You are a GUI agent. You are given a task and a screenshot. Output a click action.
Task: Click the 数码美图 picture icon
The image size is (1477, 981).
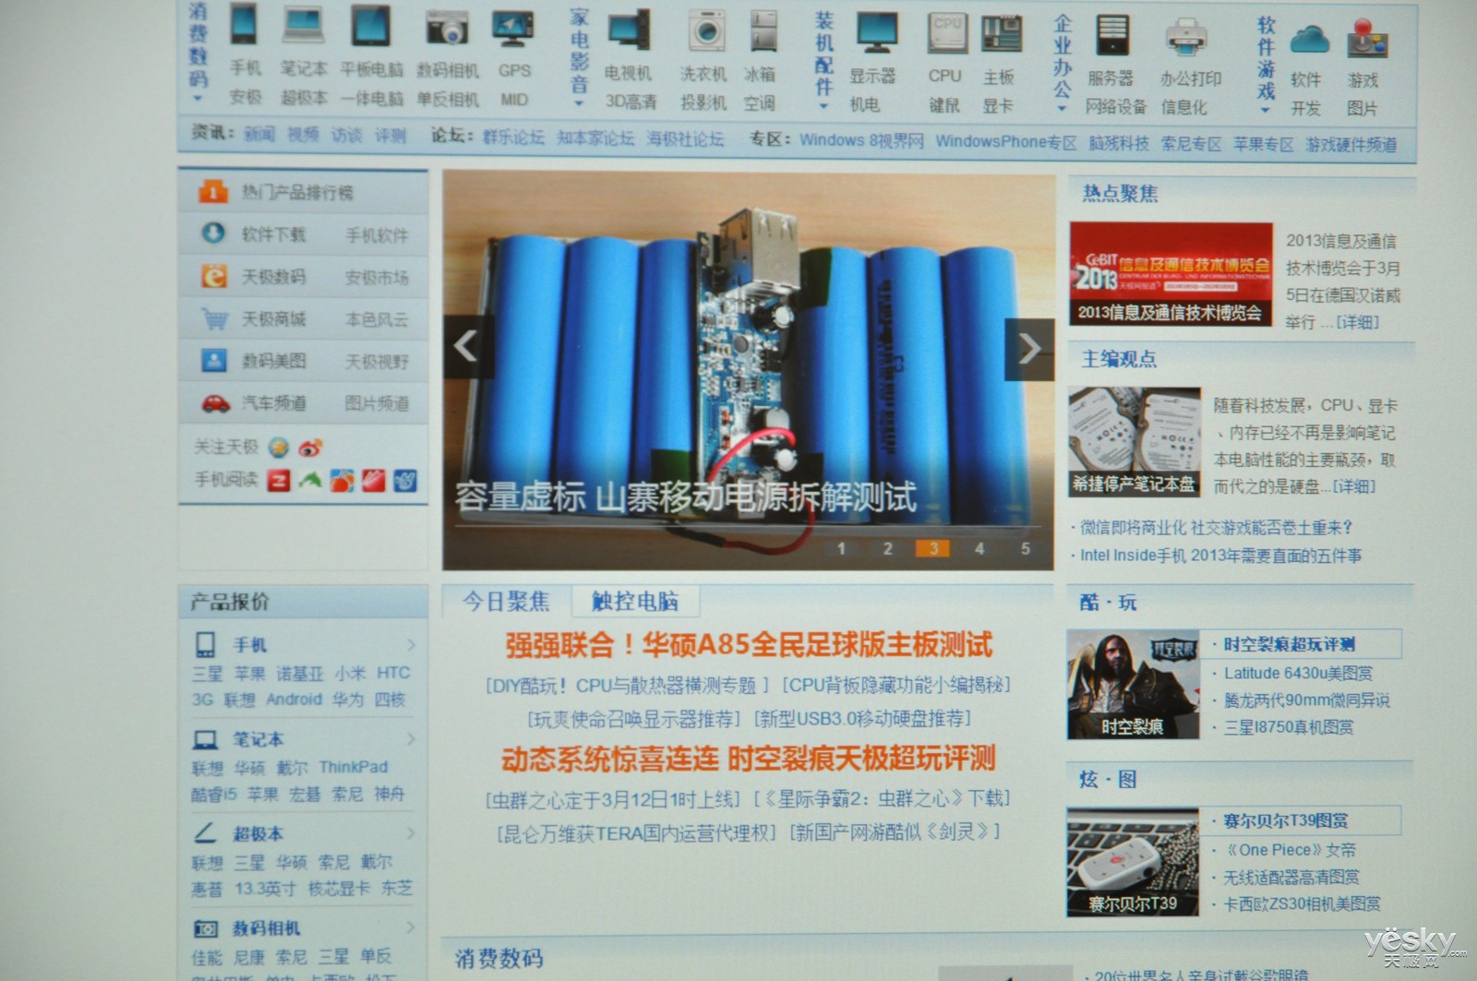click(214, 360)
